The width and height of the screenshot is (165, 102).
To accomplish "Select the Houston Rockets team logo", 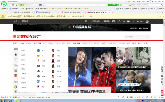I will 38,61.
